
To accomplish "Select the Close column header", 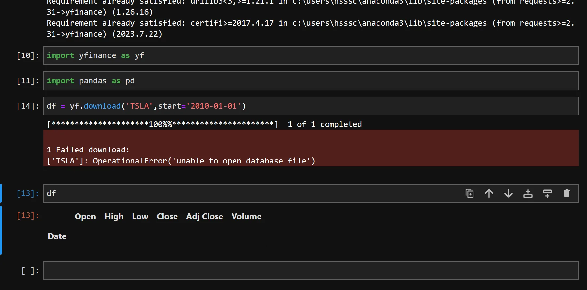I will (167, 216).
